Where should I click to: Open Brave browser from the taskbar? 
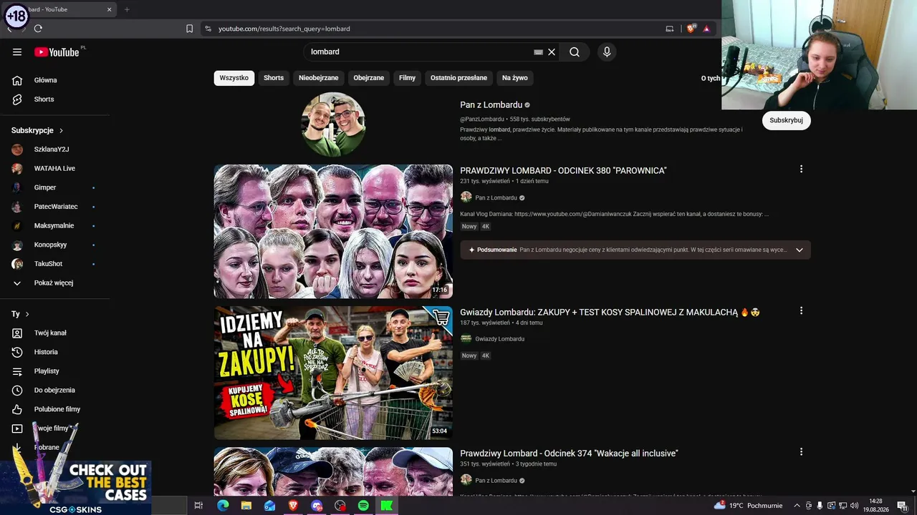(293, 506)
